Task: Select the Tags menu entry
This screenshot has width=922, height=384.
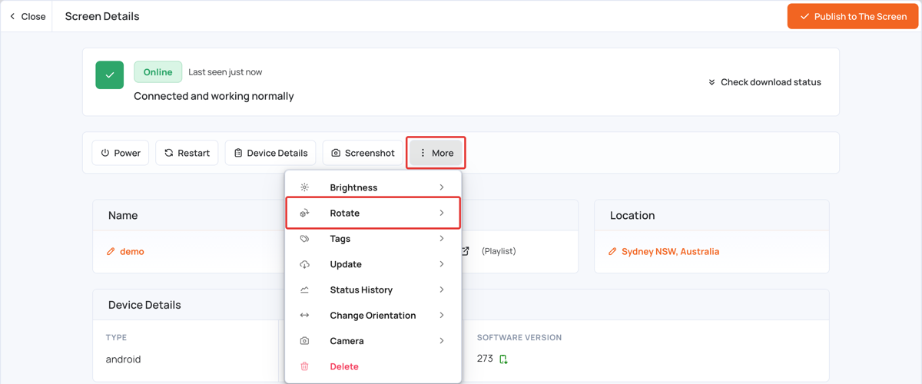Action: [373, 239]
